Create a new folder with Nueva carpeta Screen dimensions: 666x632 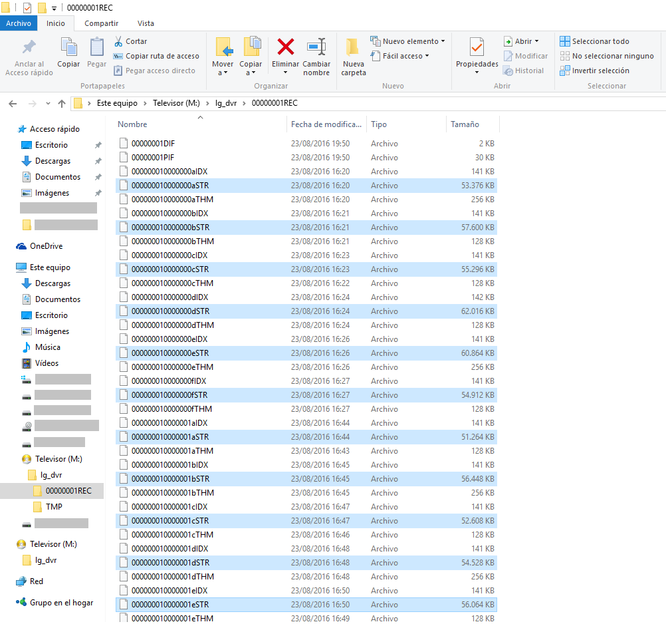tap(353, 56)
